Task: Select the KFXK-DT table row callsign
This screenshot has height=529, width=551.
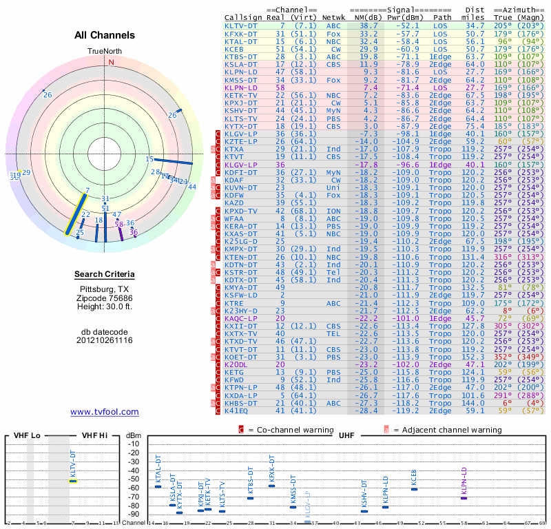Action: (240, 34)
